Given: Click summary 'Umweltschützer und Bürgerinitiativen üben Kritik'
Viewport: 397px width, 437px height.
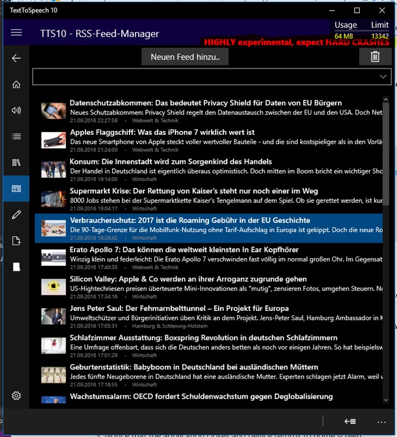Looking at the screenshot, I should click(x=226, y=318).
